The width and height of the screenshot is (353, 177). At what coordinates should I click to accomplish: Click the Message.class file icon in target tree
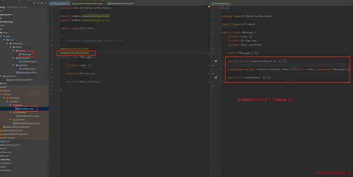(18, 109)
